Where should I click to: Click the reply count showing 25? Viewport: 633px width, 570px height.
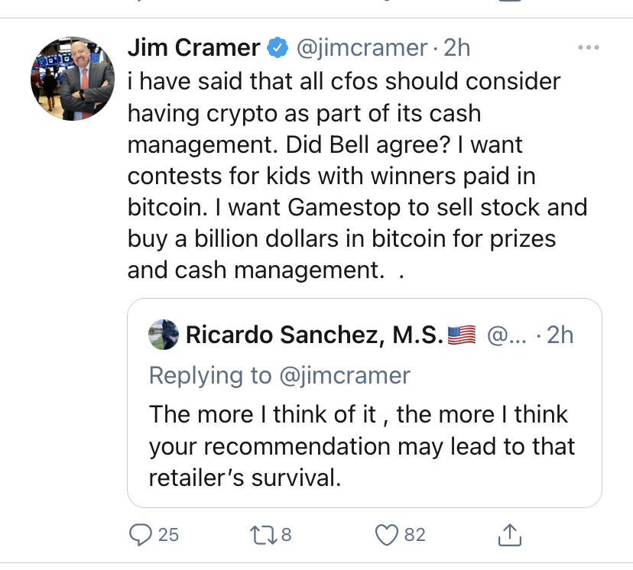click(x=168, y=535)
